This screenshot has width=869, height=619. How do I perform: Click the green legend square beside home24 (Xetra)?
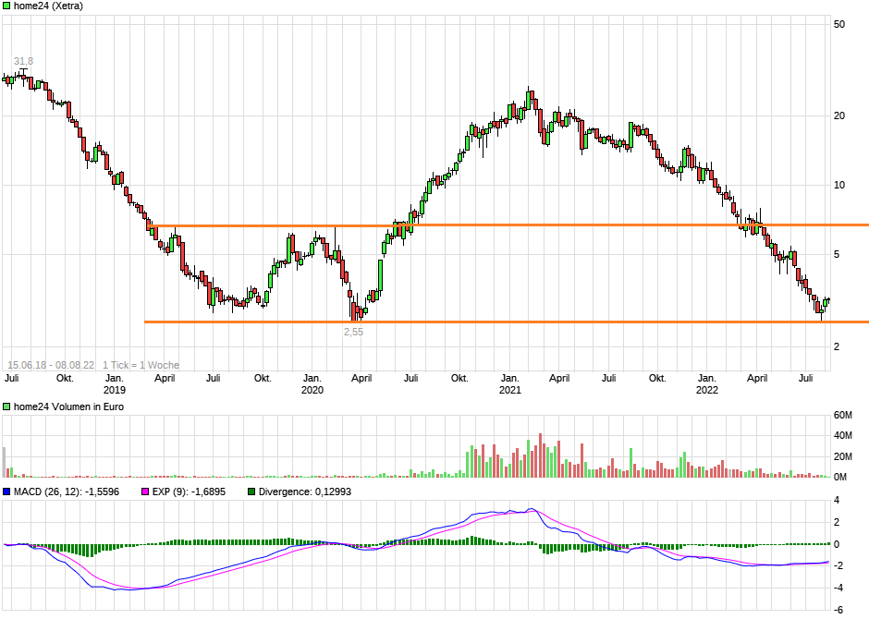(x=7, y=6)
